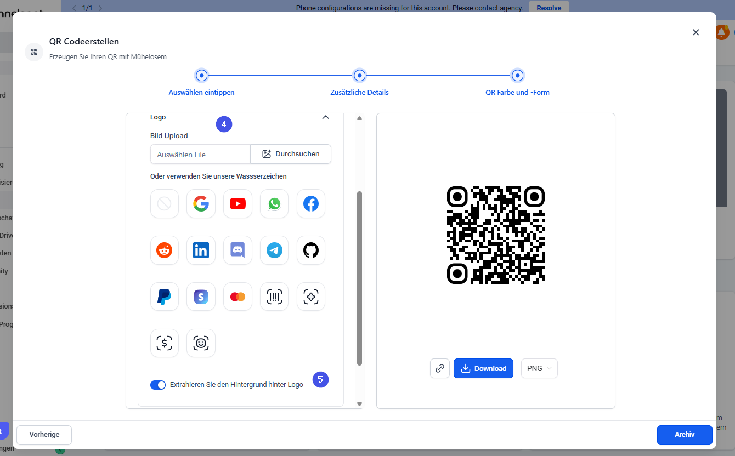Click the Durchsuchen browse button
This screenshot has height=456, width=735.
pyautogui.click(x=291, y=154)
